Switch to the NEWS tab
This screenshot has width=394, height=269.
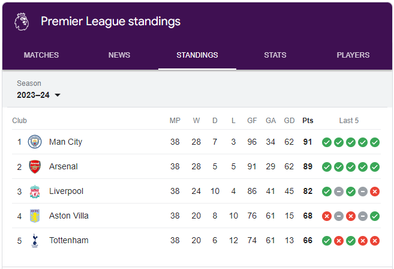(119, 55)
